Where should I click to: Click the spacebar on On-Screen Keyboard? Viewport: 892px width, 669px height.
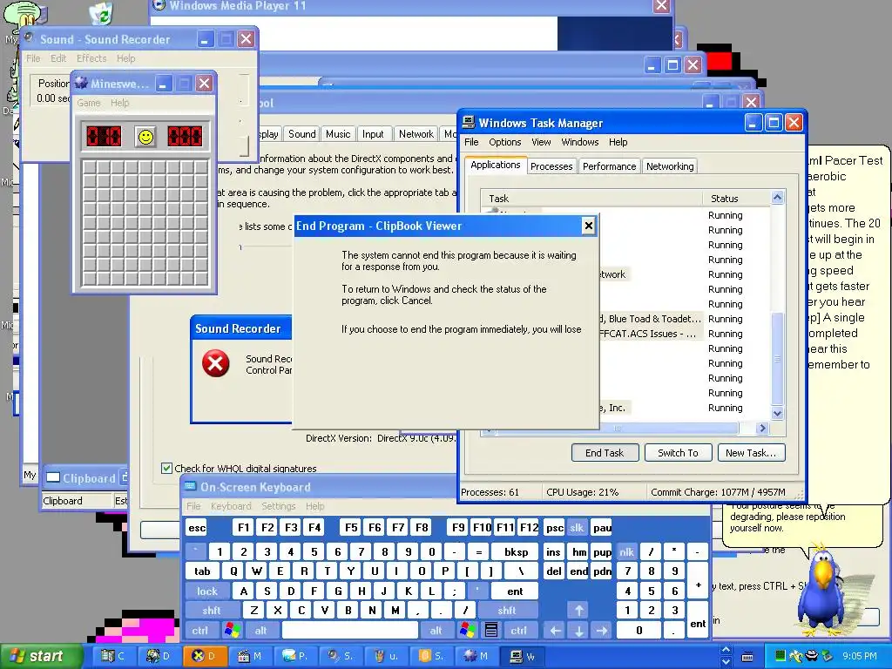[x=349, y=630]
